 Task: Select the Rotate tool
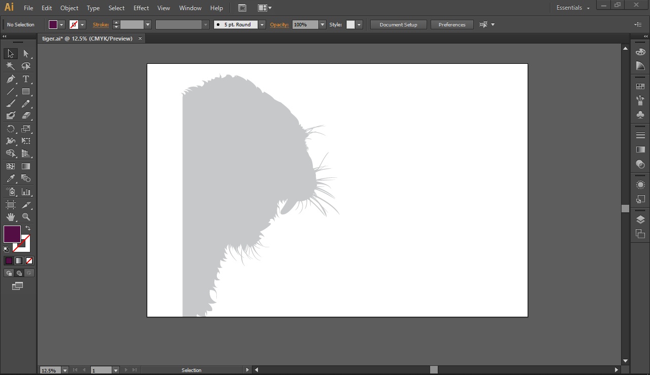(x=11, y=129)
